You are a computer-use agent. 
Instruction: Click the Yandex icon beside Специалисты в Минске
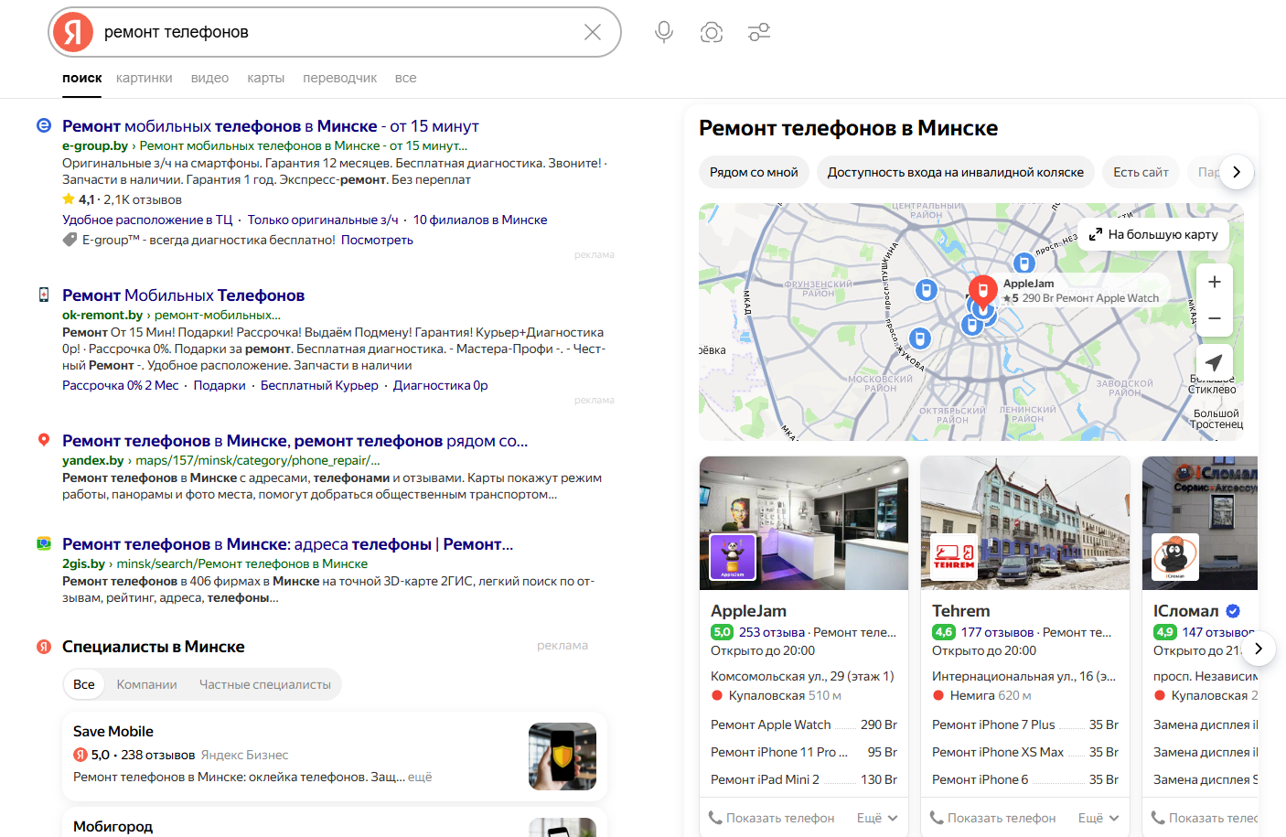click(x=44, y=647)
